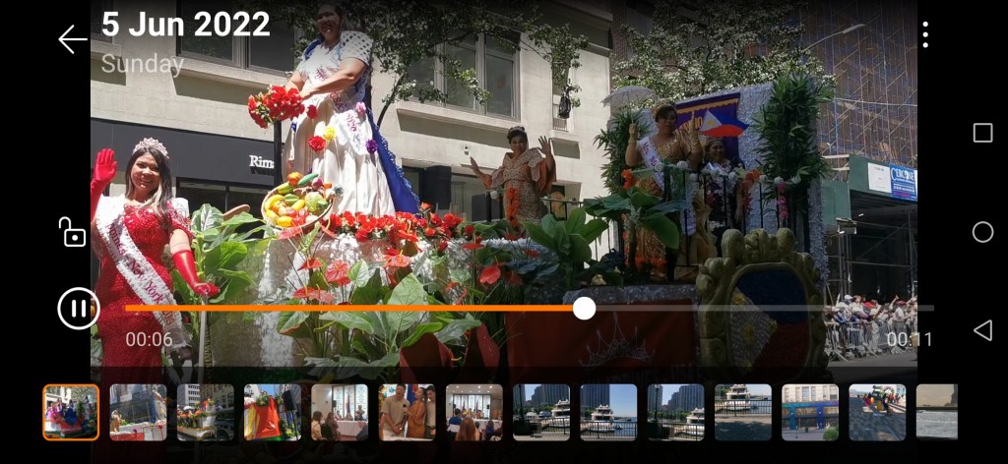
Task: Select the twelfth thumbnail with blue fence
Action: tap(810, 412)
